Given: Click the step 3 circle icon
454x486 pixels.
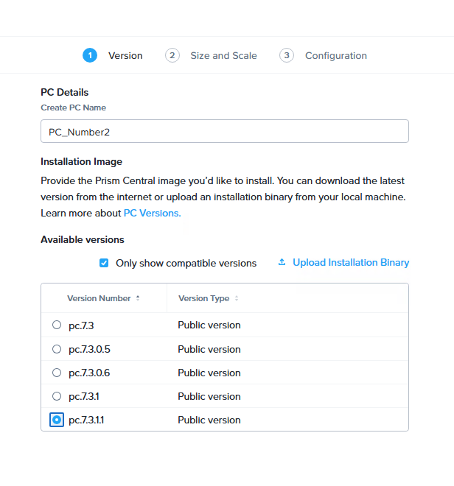Looking at the screenshot, I should (x=287, y=55).
